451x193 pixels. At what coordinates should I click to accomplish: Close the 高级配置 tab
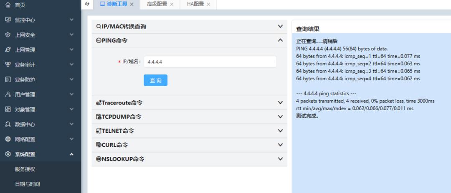pyautogui.click(x=172, y=4)
